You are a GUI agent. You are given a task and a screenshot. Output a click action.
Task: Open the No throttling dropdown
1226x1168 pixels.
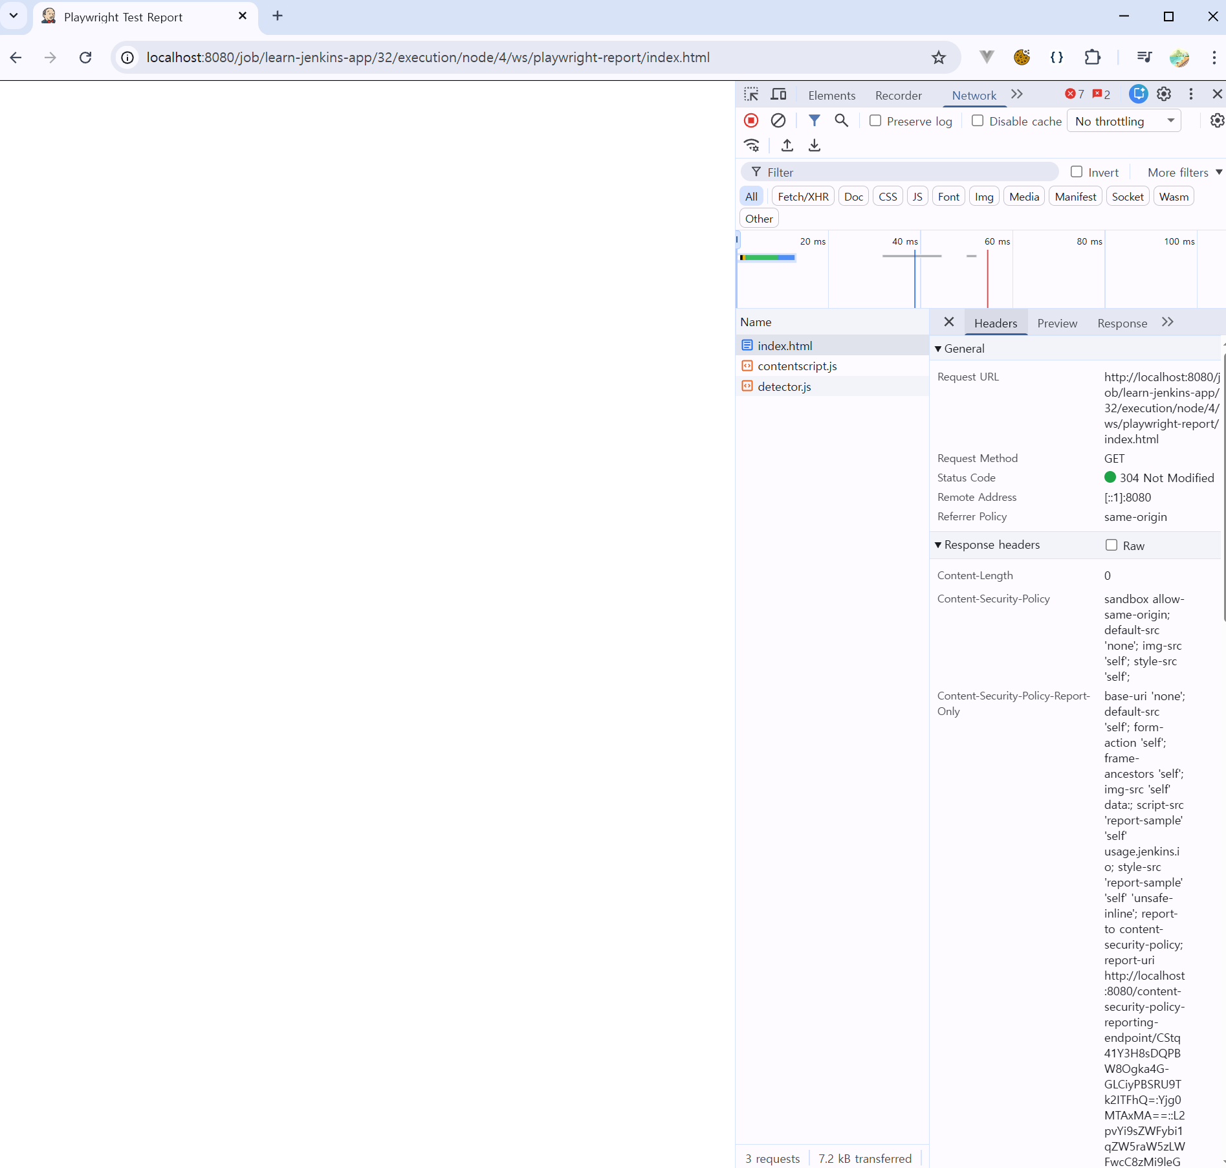(x=1124, y=121)
